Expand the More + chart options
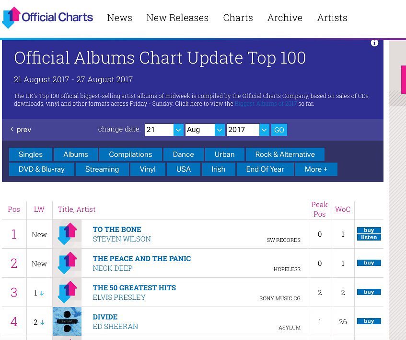Viewport: 406px width, 340px height. (316, 169)
